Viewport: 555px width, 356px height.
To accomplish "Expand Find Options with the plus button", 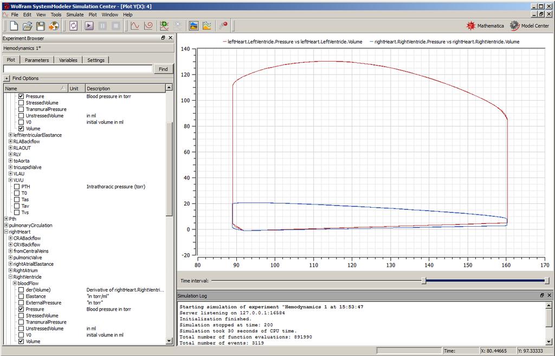I will coord(7,78).
